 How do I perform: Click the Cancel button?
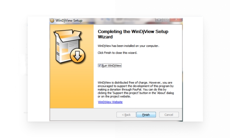tap(169, 115)
